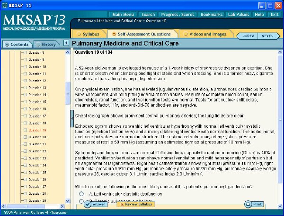Click sidebar horizontal scroll right arrow
Viewport: 284px width, 216px height.
62,206
